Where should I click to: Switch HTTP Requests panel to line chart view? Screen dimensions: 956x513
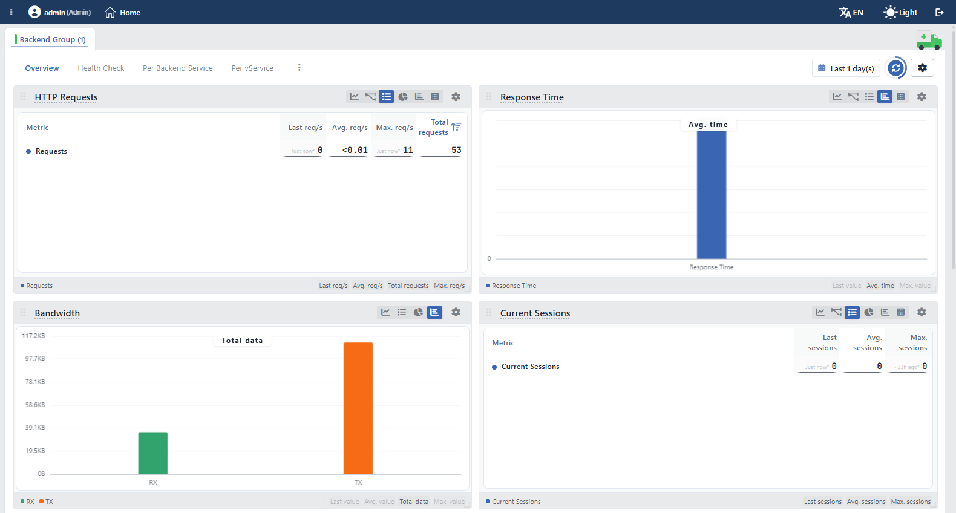point(355,97)
